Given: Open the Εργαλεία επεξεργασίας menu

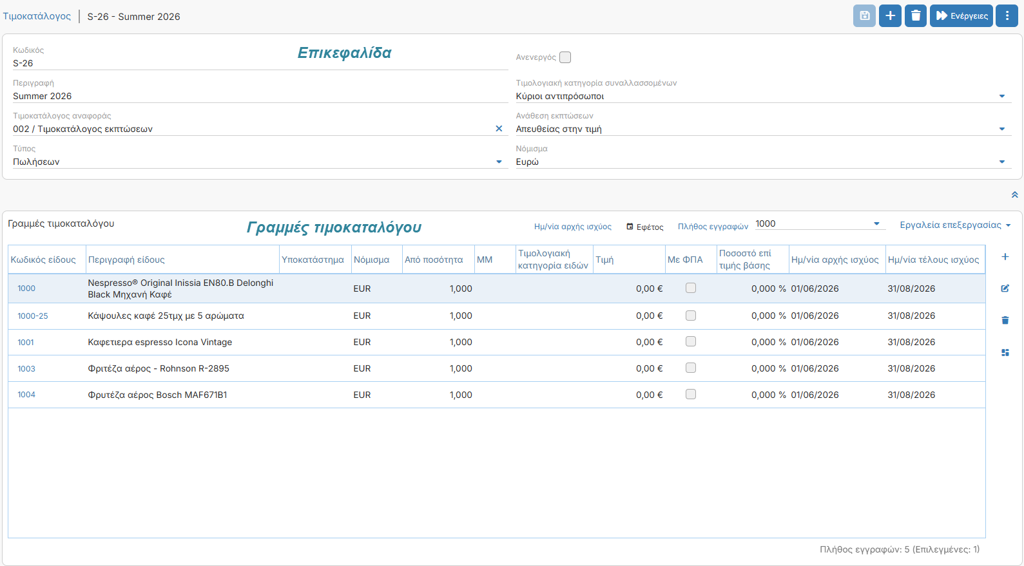Looking at the screenshot, I should point(955,225).
